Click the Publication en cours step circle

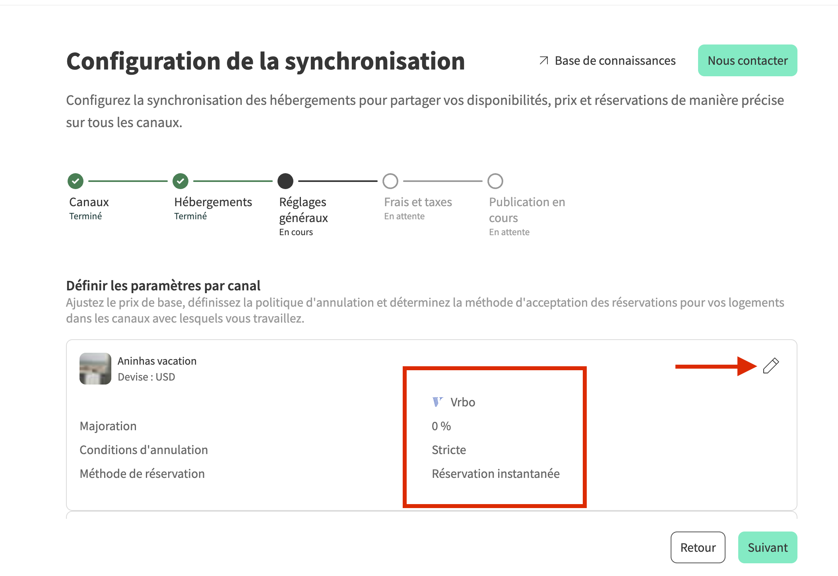(x=495, y=181)
